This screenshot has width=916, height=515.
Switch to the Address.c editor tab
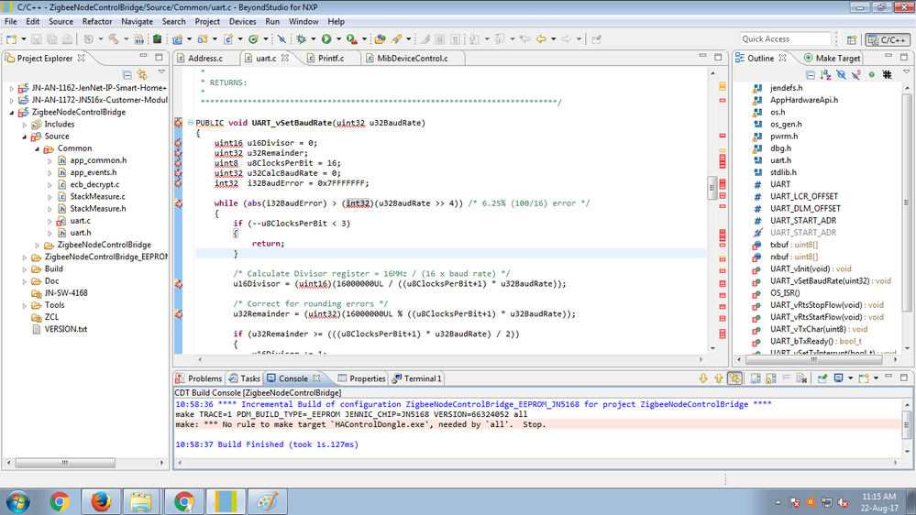(205, 59)
